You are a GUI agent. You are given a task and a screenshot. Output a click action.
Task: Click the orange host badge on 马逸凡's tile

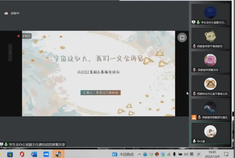click(194, 117)
